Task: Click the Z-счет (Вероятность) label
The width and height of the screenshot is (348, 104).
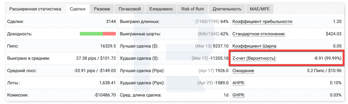Action: point(254,58)
